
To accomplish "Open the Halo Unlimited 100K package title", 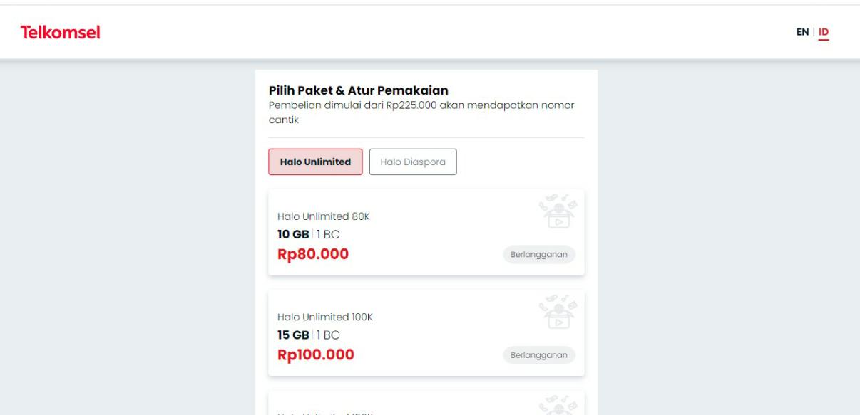I will 325,317.
